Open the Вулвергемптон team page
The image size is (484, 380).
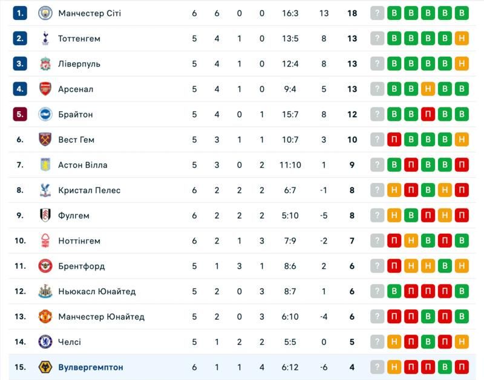point(91,367)
